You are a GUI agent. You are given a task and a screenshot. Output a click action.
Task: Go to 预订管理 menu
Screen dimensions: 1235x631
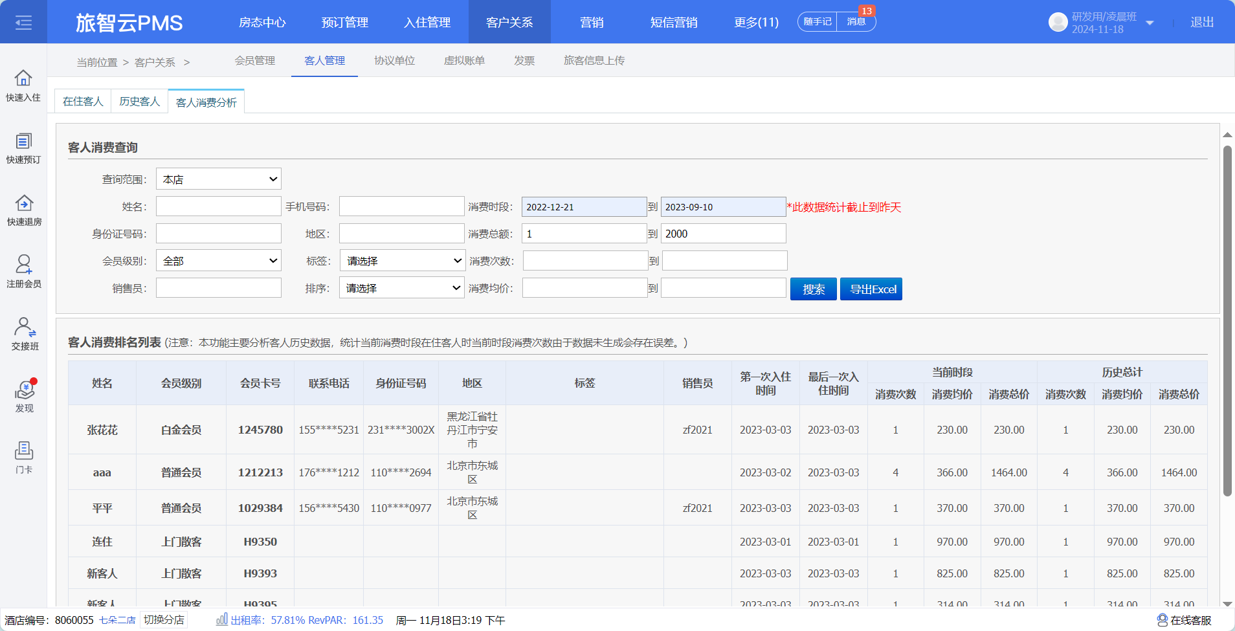point(344,22)
